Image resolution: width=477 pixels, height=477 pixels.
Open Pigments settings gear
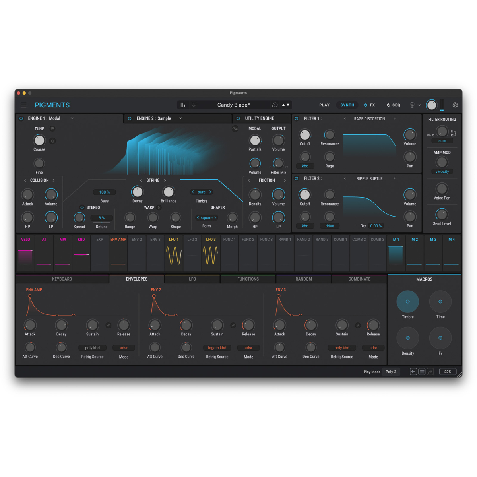[x=455, y=105]
